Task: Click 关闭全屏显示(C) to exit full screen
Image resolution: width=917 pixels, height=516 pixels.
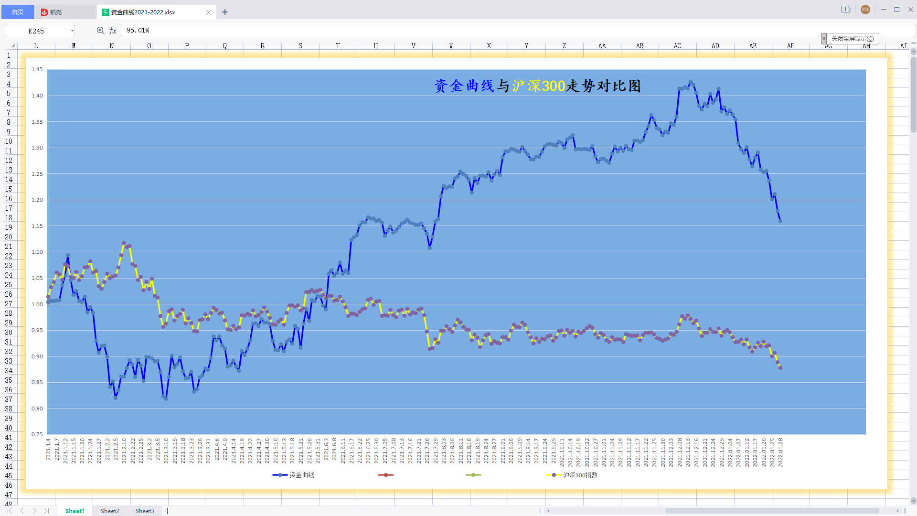Action: (x=853, y=39)
